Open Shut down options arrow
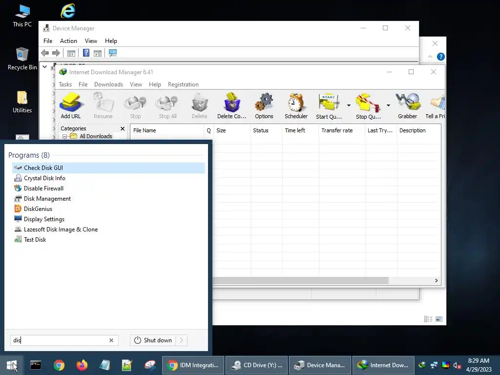 click(182, 340)
